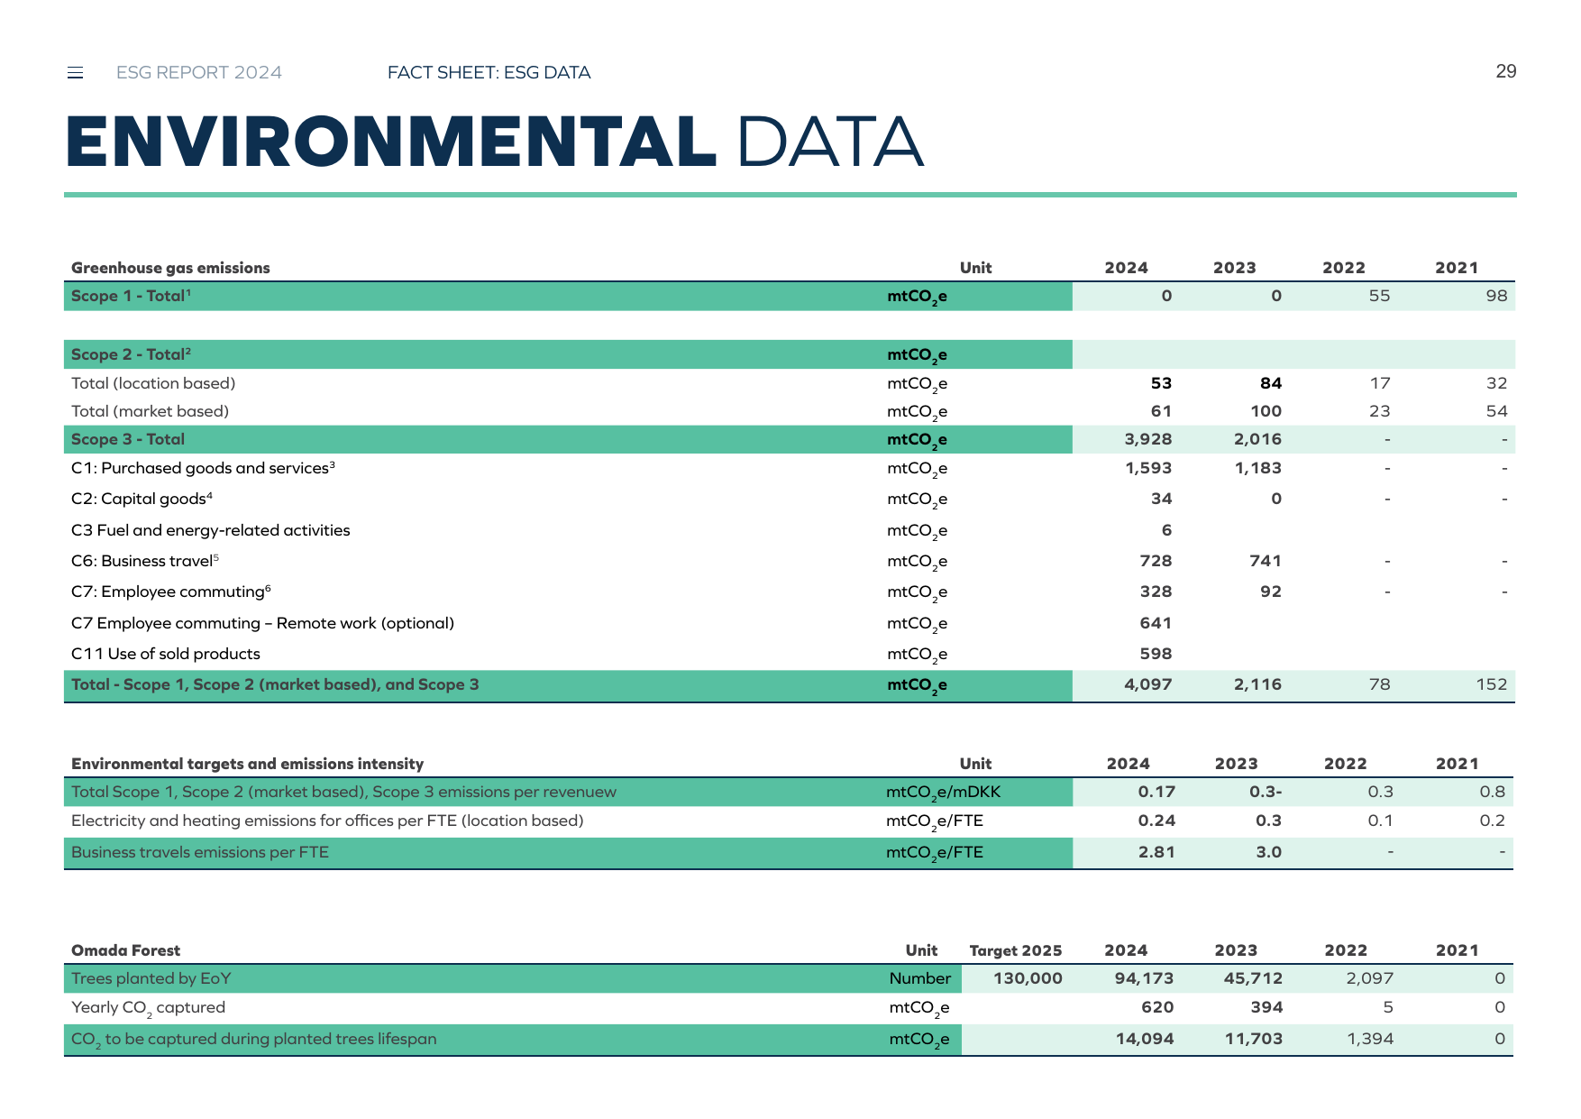Click the value 2.81 for business travel
The height and width of the screenshot is (1119, 1581).
(x=1156, y=852)
